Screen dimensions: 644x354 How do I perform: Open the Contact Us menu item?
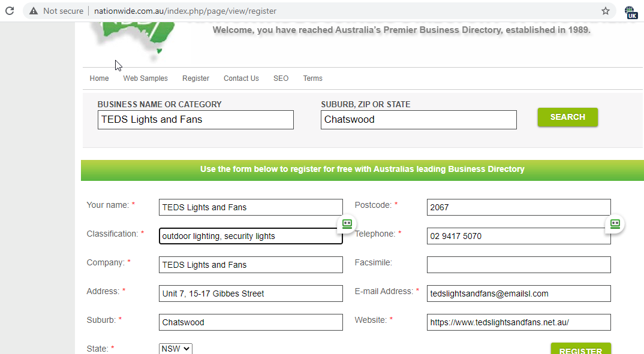[x=241, y=78]
